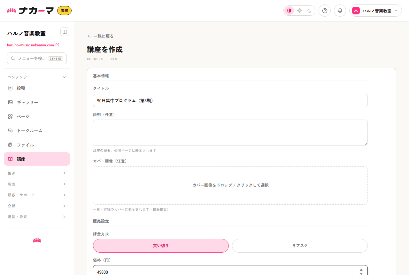Select 買い切り billing method
Viewport: 409px width, 275px height.
click(161, 246)
